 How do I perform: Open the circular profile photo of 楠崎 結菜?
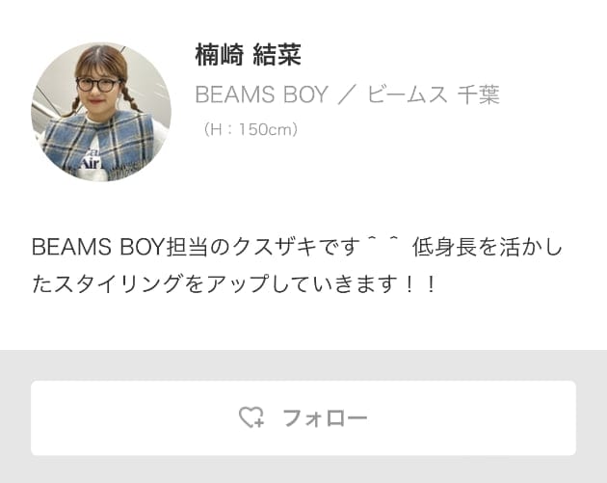click(101, 112)
